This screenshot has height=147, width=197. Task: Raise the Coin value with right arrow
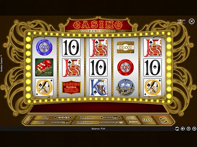click(119, 118)
